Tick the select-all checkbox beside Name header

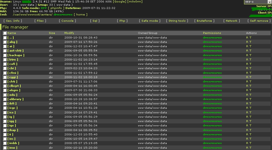5,33
